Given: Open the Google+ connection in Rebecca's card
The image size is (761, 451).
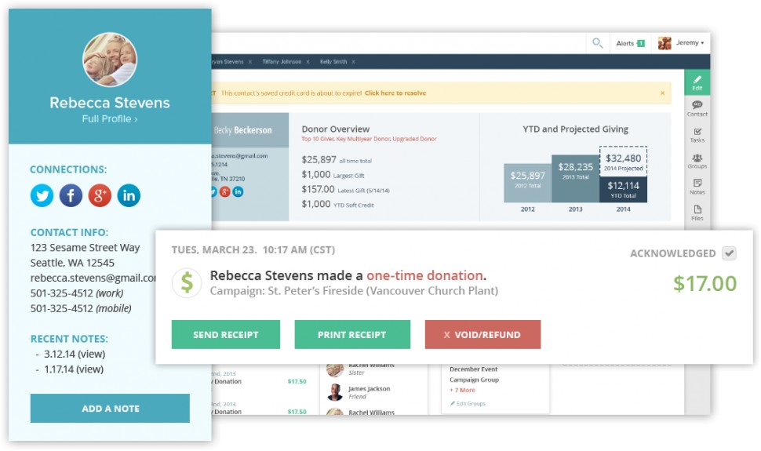Looking at the screenshot, I should (x=100, y=195).
